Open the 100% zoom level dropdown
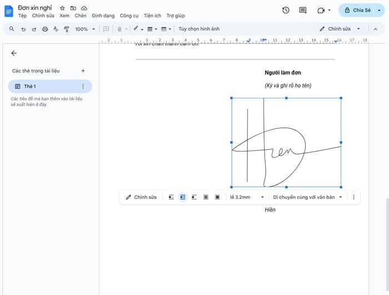Screen dimensions: 389x295 85,29
